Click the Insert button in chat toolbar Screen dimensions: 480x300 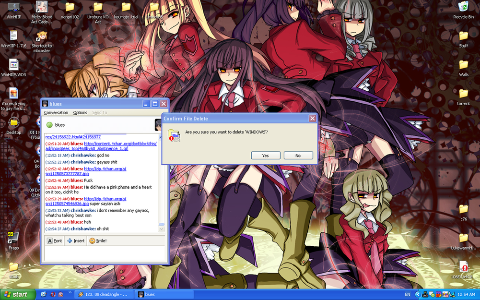(x=76, y=241)
